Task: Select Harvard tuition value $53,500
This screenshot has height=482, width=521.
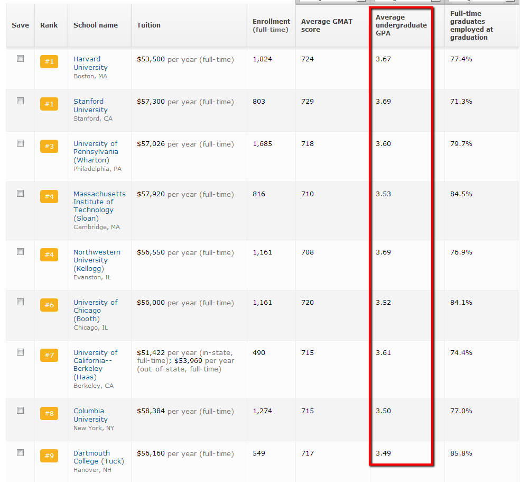Action: pos(151,59)
